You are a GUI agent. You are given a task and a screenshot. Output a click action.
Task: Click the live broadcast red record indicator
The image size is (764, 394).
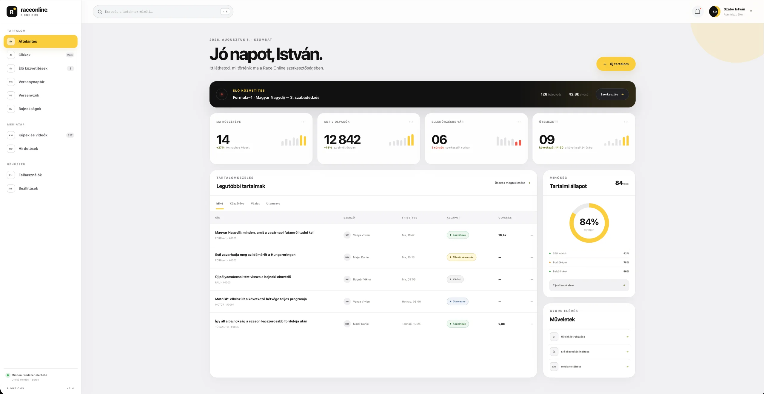click(222, 94)
